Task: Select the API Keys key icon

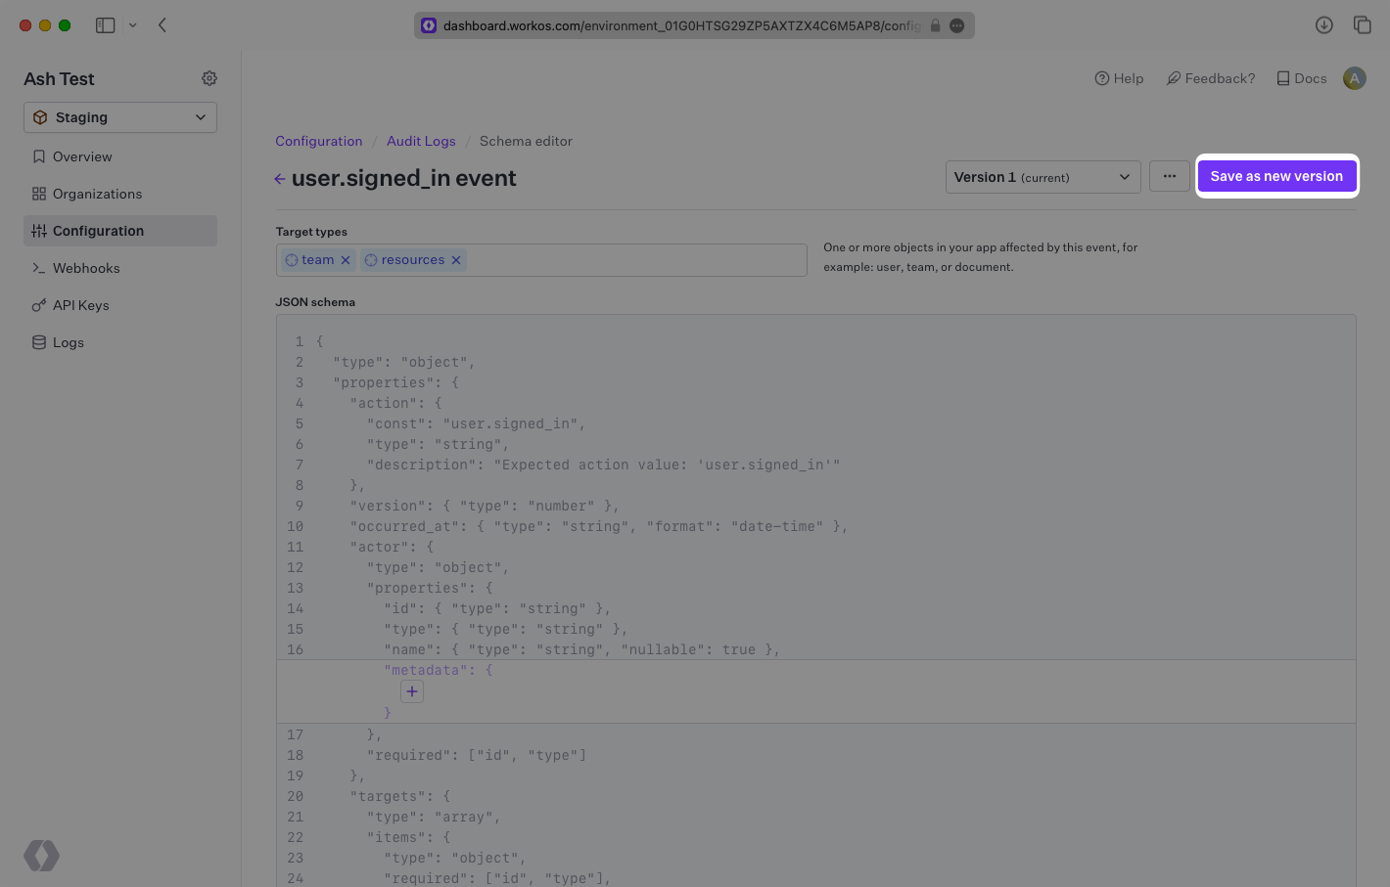Action: pyautogui.click(x=39, y=305)
